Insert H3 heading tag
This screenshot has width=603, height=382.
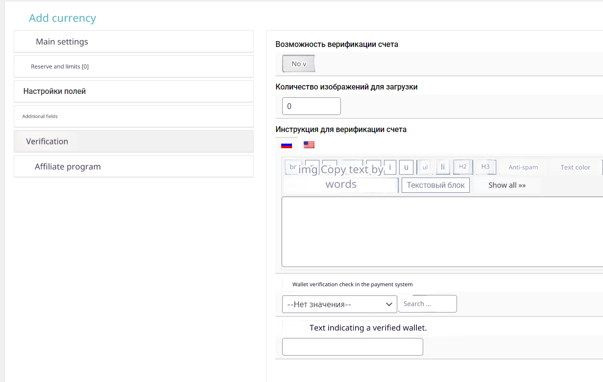pos(485,167)
